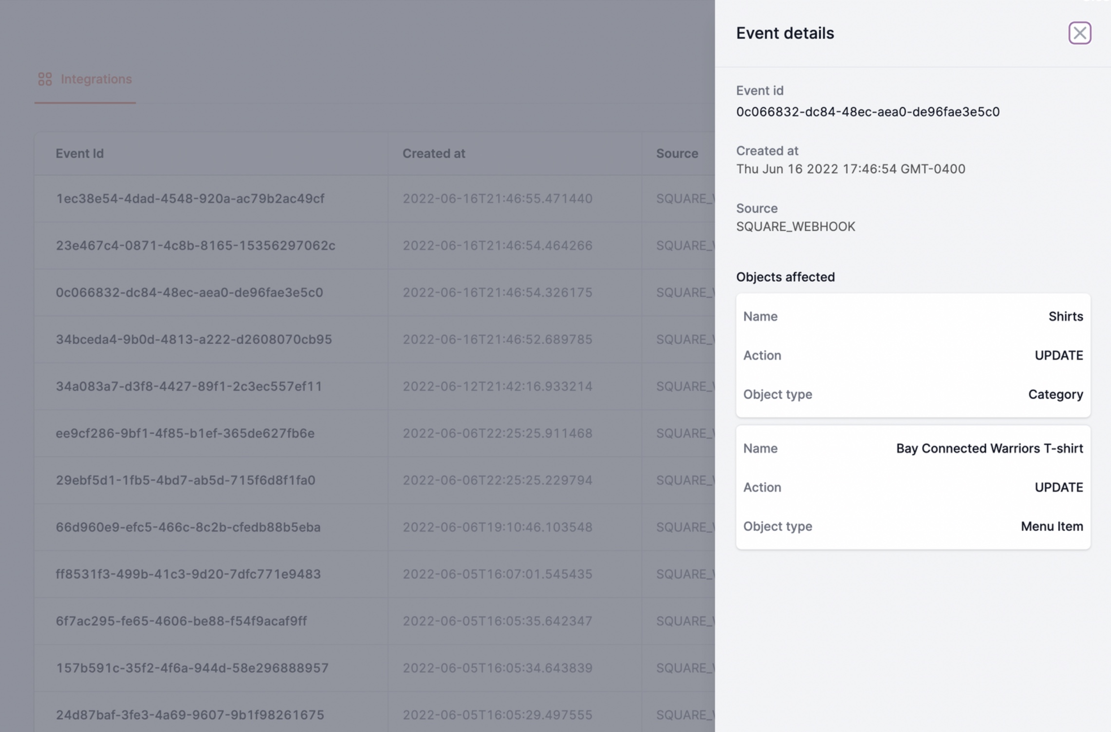This screenshot has height=732, width=1111.
Task: Click the Shirts category object card
Action: pyautogui.click(x=913, y=355)
